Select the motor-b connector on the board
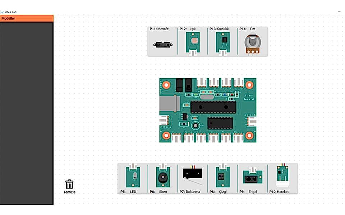This screenshot has width=345, height=215. tap(252, 121)
